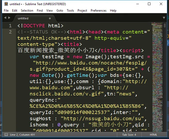Close the Sublime Text window
169x139 pixels.
coord(161,4)
